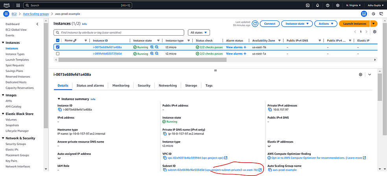
Task: Copy the Subnet ID
Action: [x=165, y=170]
